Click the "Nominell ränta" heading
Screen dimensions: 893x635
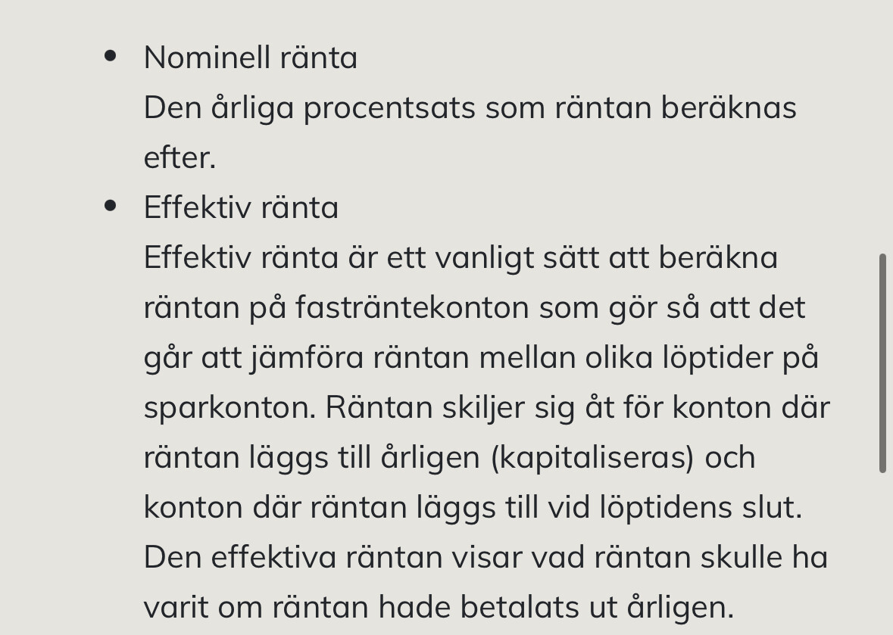click(251, 58)
